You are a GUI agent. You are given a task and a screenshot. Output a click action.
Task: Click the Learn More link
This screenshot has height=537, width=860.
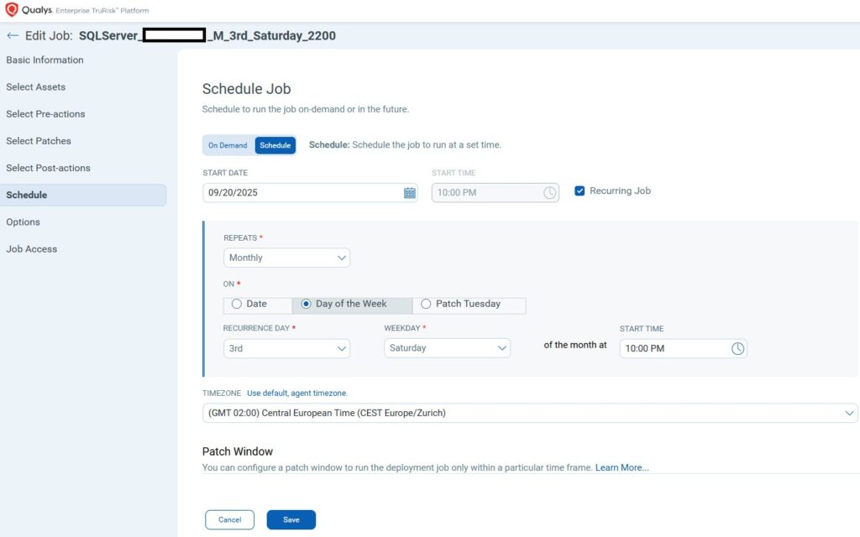(621, 467)
